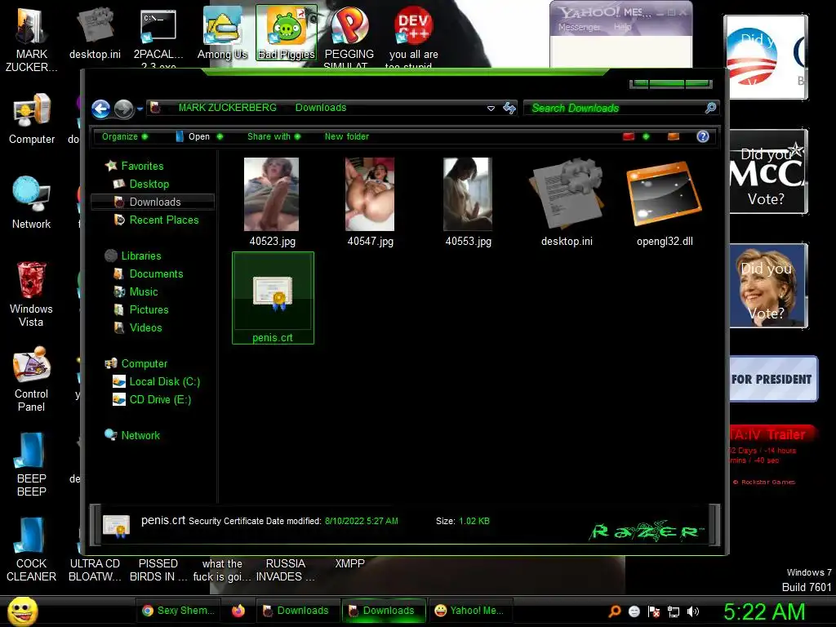The width and height of the screenshot is (836, 627).
Task: Toggle the preview pane icon
Action: [674, 136]
